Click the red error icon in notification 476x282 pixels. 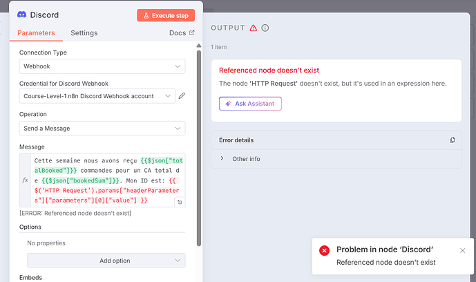(x=324, y=250)
